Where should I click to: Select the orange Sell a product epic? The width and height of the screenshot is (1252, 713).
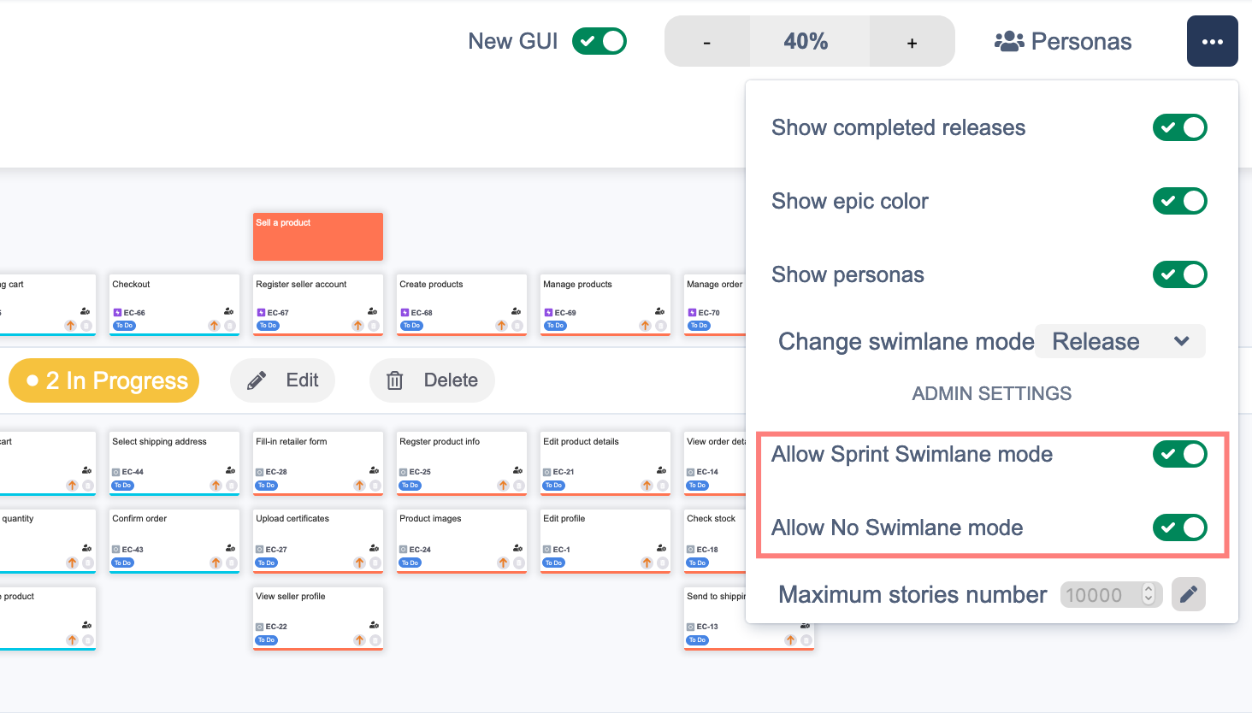318,237
